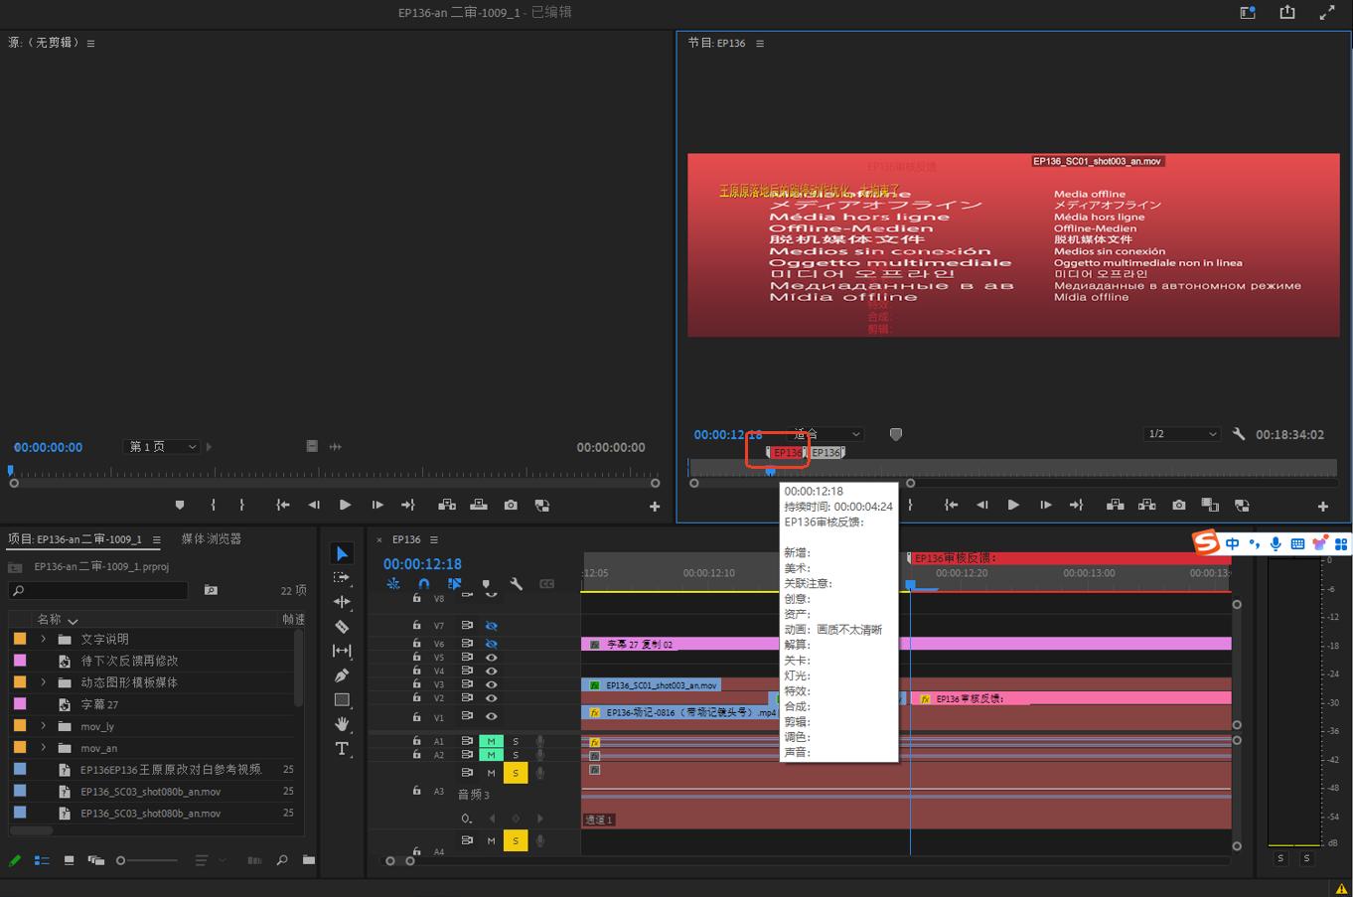The width and height of the screenshot is (1353, 897).
Task: Open the EP136 sequence panel menu
Action: pos(434,539)
